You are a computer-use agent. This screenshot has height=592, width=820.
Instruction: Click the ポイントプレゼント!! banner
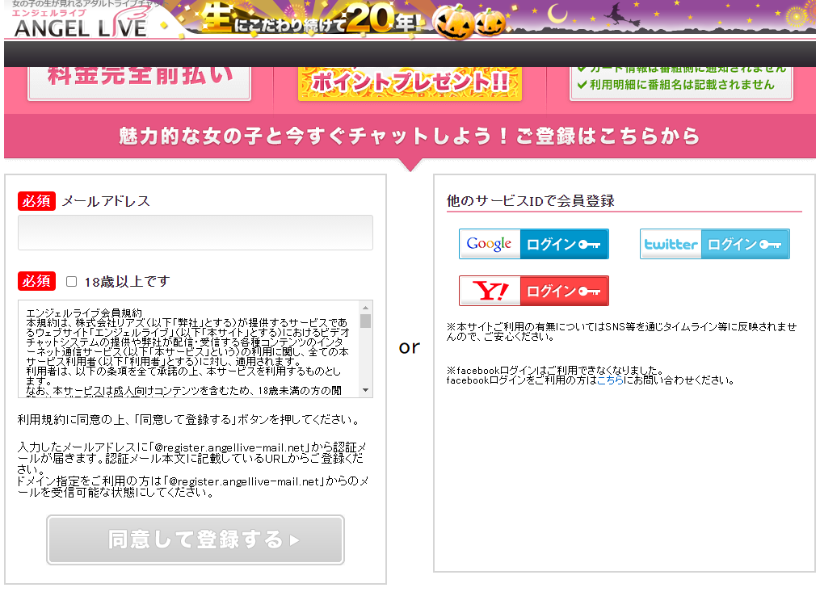410,82
